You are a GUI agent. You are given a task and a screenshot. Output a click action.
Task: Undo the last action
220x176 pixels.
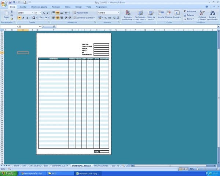pos(14,2)
